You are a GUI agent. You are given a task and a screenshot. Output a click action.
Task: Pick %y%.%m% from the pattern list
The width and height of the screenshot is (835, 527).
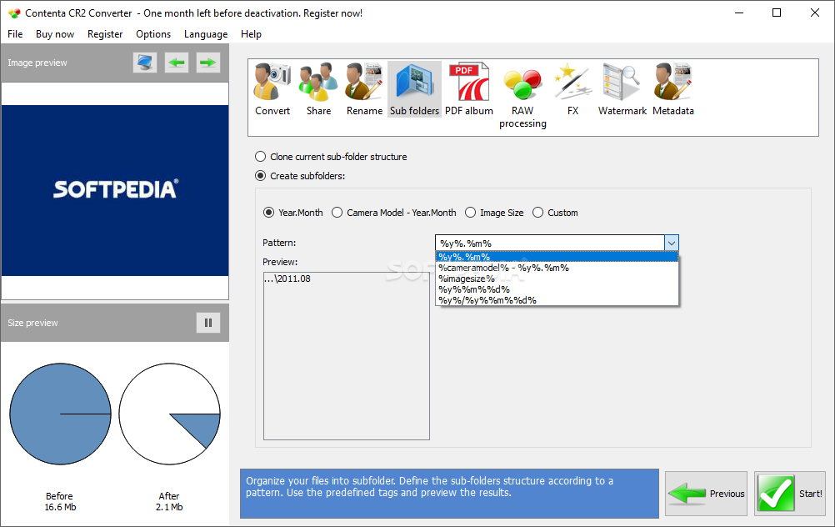557,257
